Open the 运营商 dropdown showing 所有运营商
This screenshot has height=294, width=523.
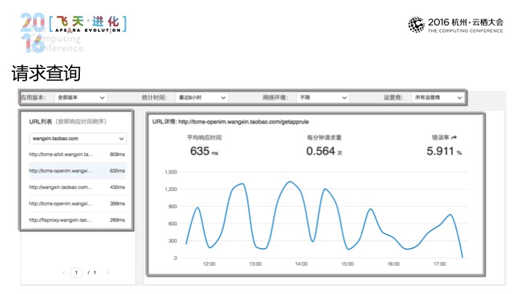pyautogui.click(x=438, y=97)
